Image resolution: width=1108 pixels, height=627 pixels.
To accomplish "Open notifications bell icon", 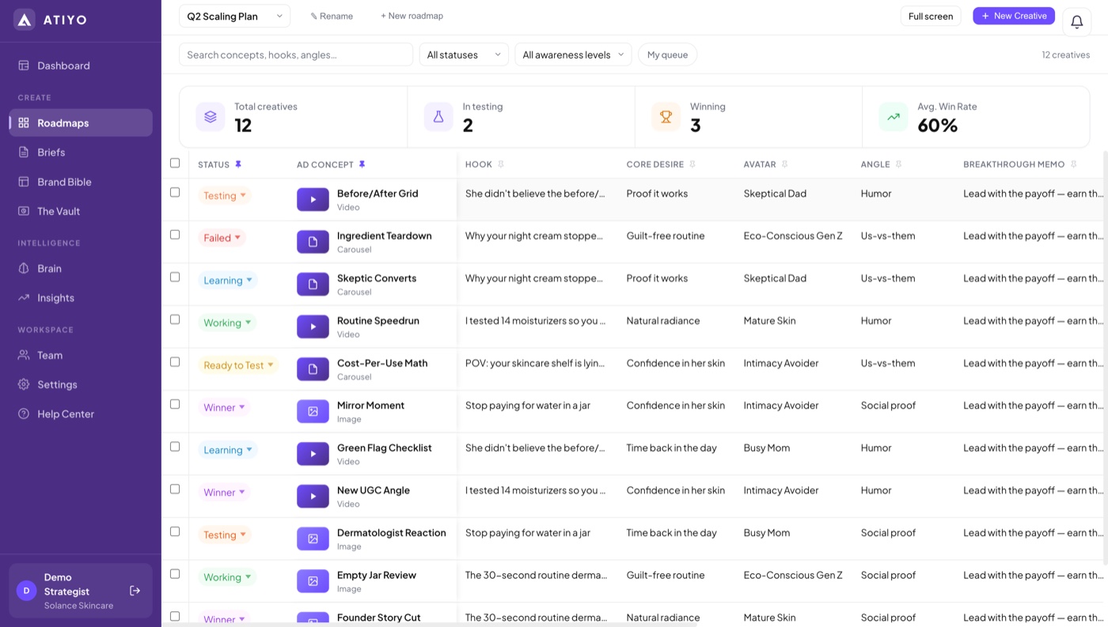I will coord(1076,22).
